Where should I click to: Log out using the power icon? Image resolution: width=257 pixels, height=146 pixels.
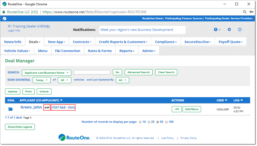[x=240, y=30]
